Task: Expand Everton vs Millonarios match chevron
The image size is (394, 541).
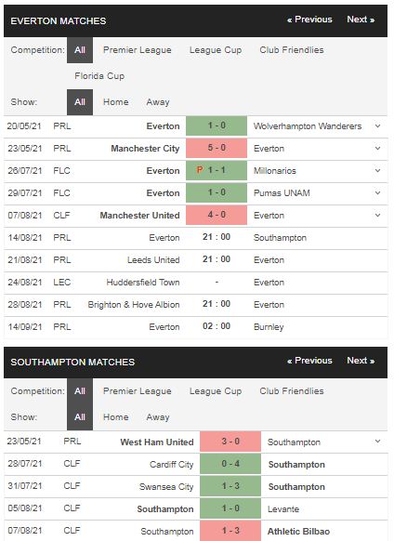Action: click(378, 170)
